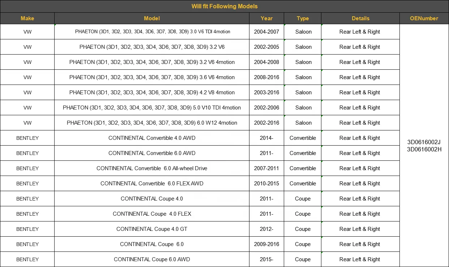Select the Year column header
This screenshot has height=267, width=449.
266,18
